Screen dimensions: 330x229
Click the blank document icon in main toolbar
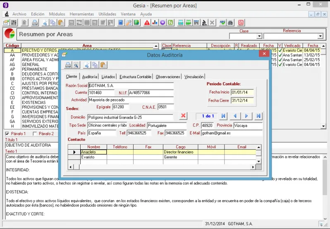point(24,22)
